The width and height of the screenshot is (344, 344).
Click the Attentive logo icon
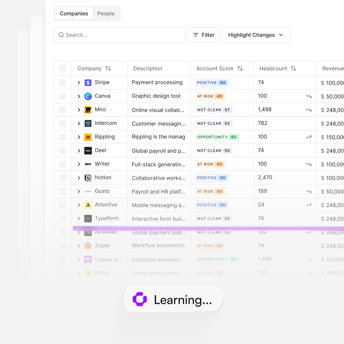pyautogui.click(x=88, y=205)
